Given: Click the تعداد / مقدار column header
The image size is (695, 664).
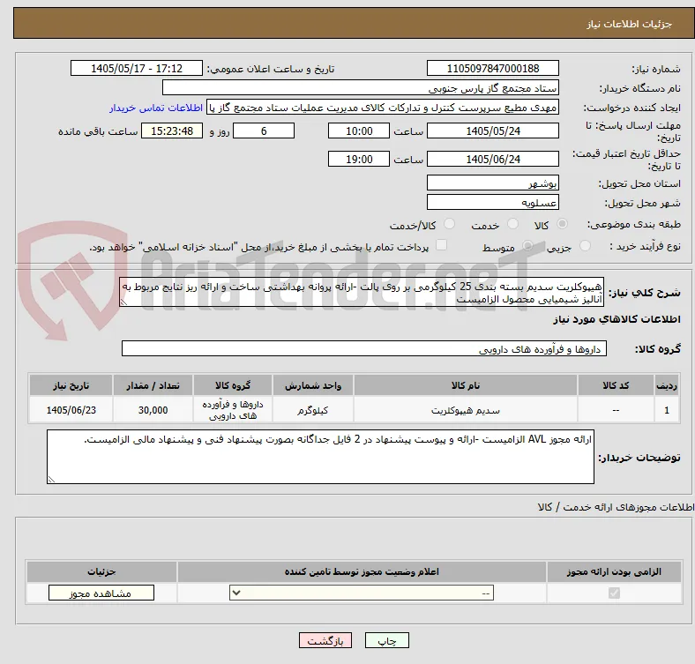Looking at the screenshot, I should point(153,385).
